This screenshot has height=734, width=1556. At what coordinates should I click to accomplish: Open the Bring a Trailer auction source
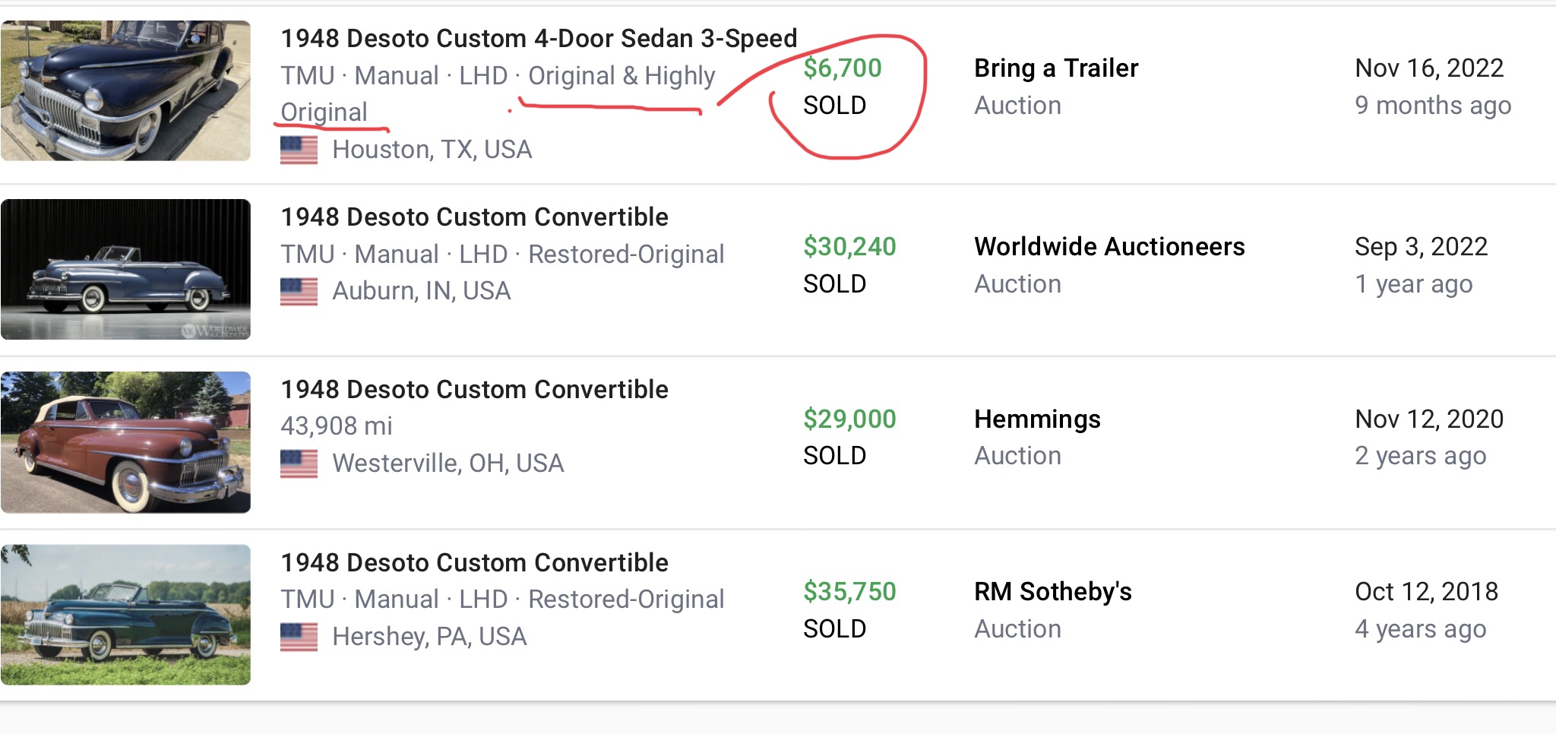[1056, 68]
